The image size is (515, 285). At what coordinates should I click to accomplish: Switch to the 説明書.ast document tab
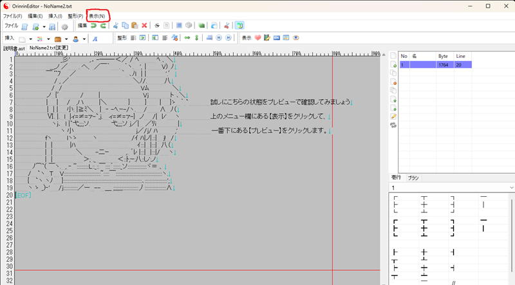pos(14,48)
